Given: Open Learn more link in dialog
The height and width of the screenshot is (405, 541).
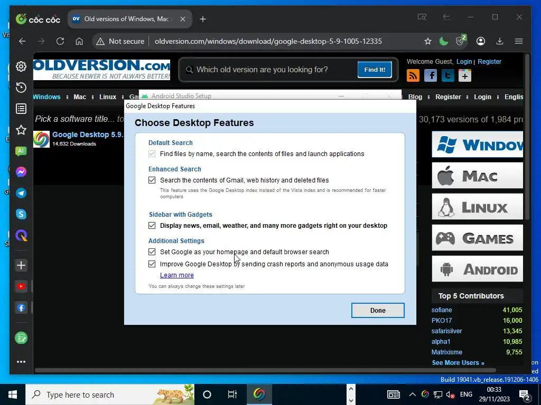Looking at the screenshot, I should click(x=176, y=275).
